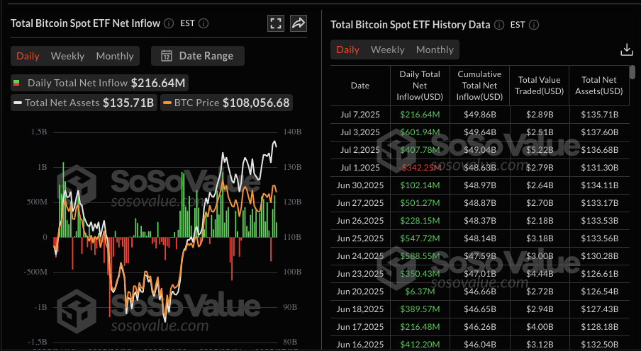Download history data via download icon
Viewport: 641px width, 351px height.
626,50
